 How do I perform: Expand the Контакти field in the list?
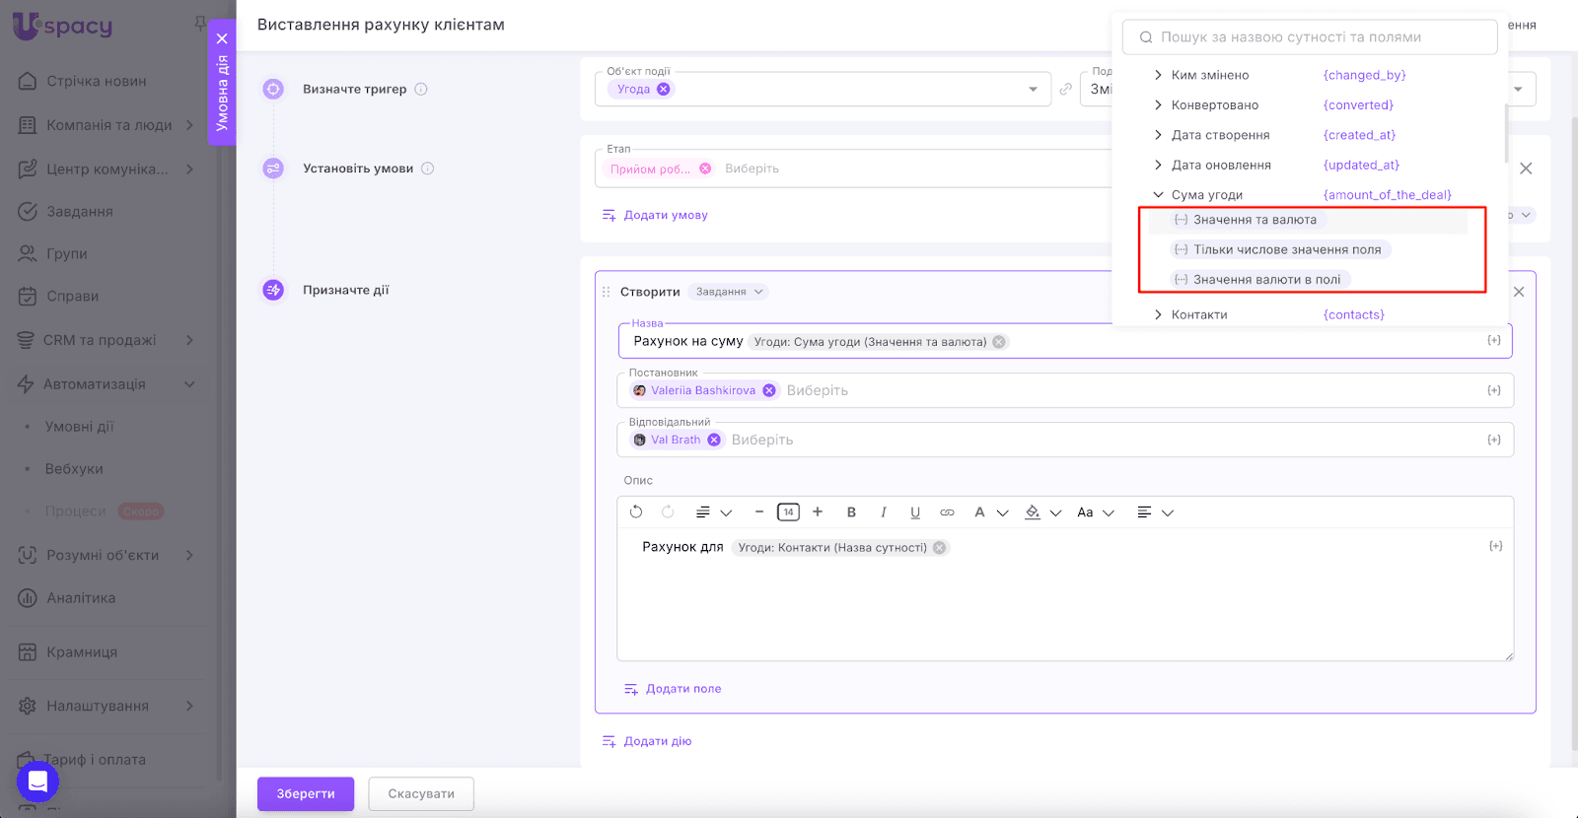coord(1158,314)
